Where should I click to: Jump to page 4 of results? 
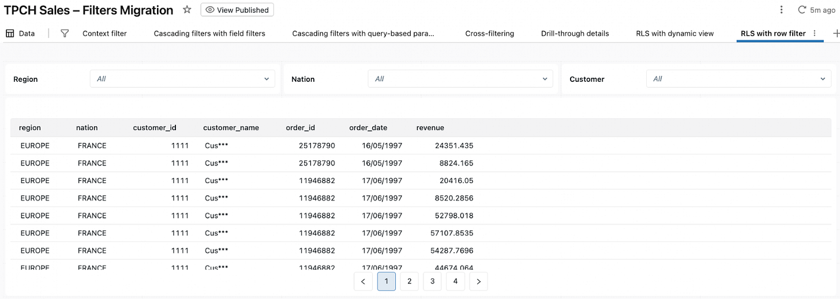pos(455,281)
